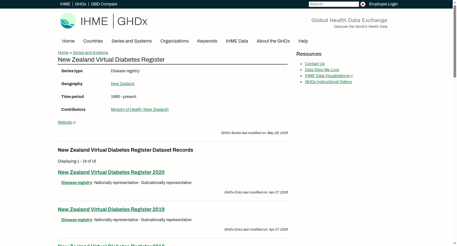Screen dimensions: 457x246
Task: Click the "Displaying 1 - 16 of 16" text
Action: pyautogui.click(x=77, y=161)
